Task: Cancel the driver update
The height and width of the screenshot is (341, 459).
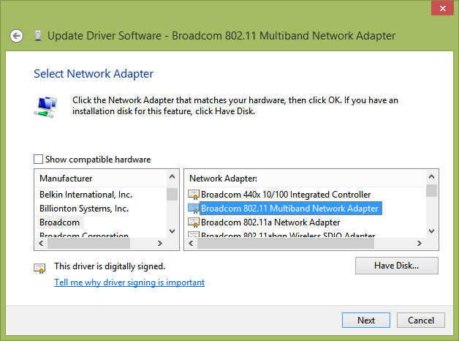Action: (421, 321)
